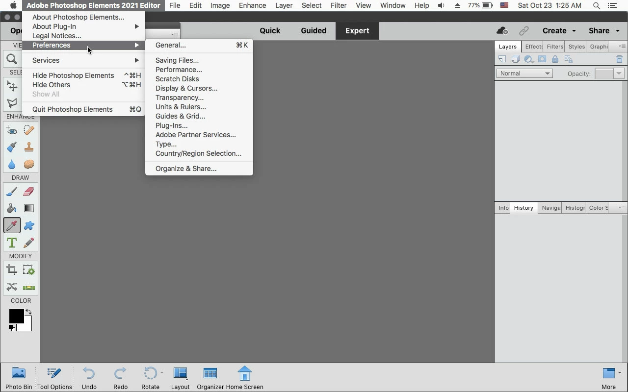Select the Custom Shape tool
This screenshot has width=628, height=392.
tap(29, 225)
